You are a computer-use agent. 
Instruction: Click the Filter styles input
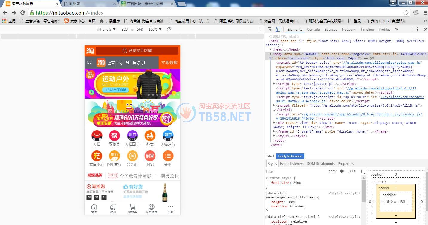tap(296, 171)
